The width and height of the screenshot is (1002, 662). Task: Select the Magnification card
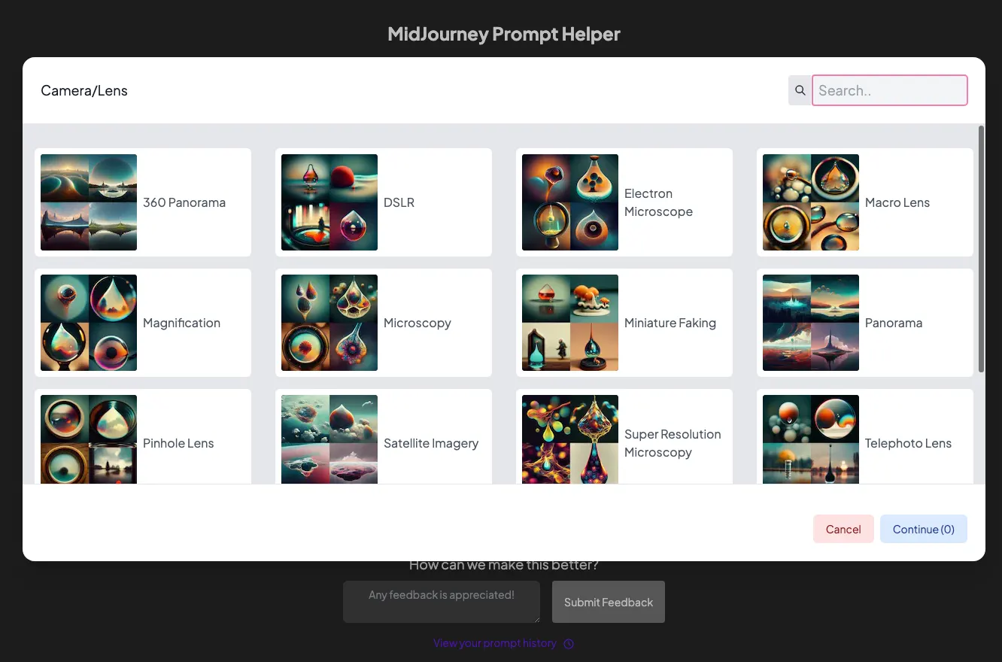(x=143, y=323)
